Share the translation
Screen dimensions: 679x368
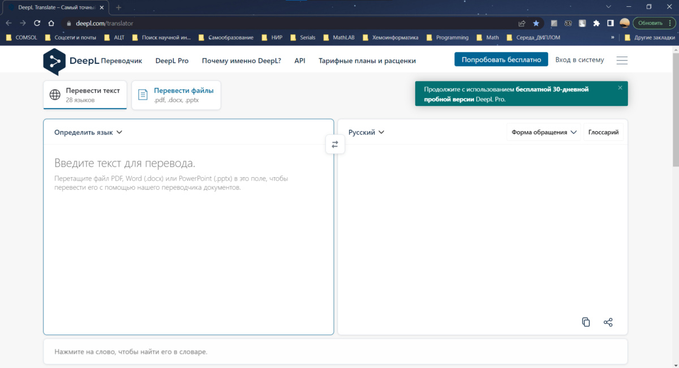point(608,322)
